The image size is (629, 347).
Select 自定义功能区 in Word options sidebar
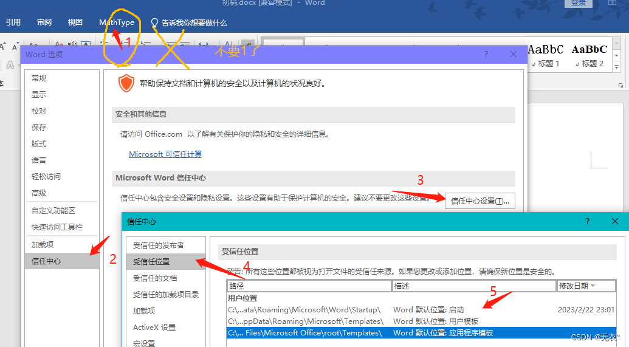(62, 211)
